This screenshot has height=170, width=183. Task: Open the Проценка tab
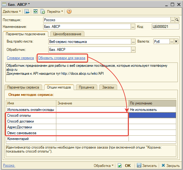point(87,87)
